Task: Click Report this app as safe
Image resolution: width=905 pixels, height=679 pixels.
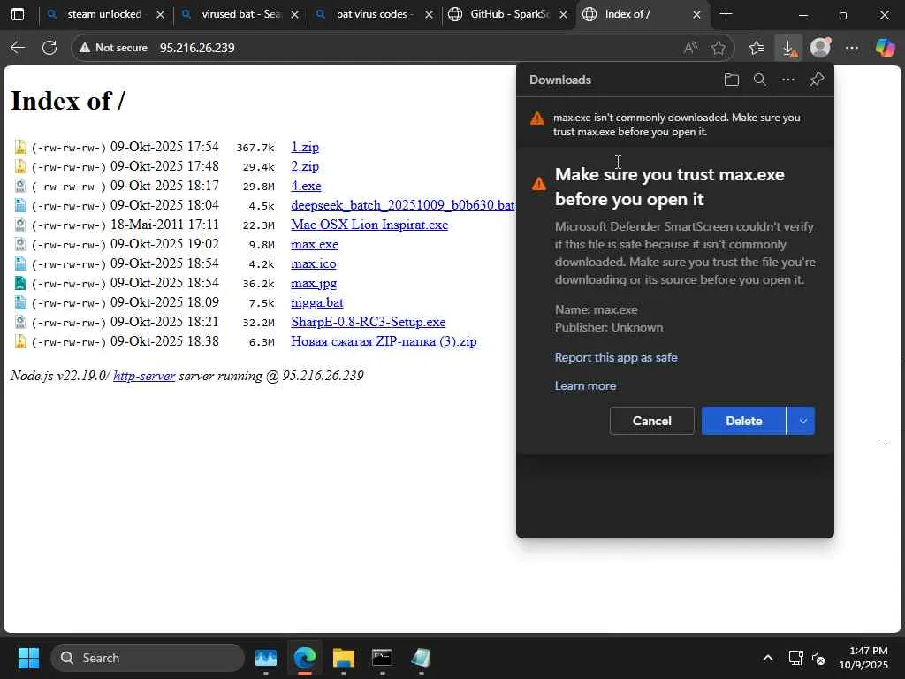Action: [616, 357]
